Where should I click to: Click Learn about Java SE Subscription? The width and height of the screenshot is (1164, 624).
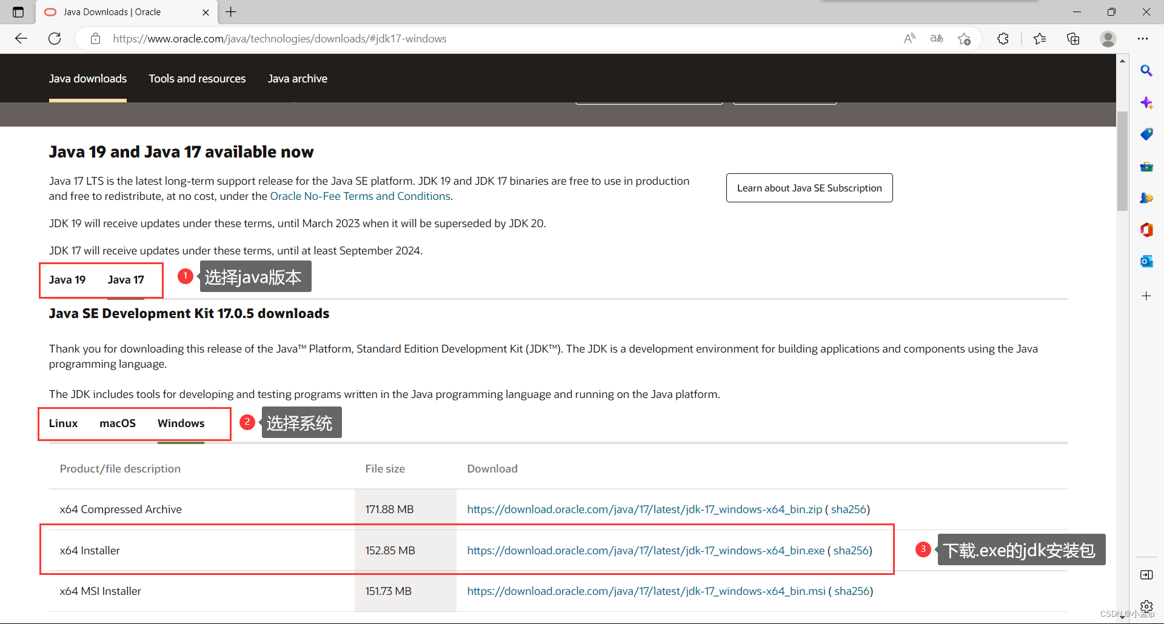tap(809, 188)
